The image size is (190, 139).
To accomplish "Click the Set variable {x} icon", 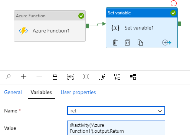I will [x=115, y=28].
